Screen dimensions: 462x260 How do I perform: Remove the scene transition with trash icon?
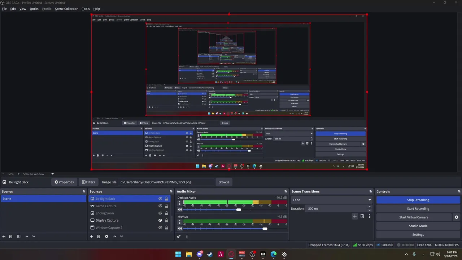click(x=362, y=216)
